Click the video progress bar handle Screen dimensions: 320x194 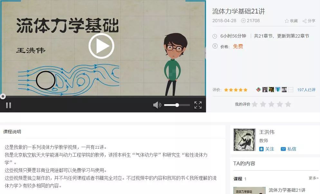[x=3, y=96]
